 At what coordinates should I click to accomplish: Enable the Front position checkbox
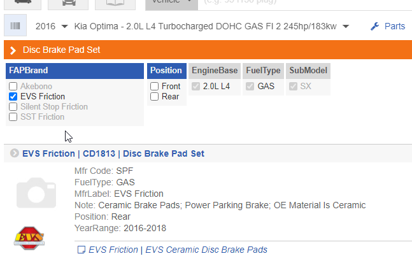click(155, 86)
